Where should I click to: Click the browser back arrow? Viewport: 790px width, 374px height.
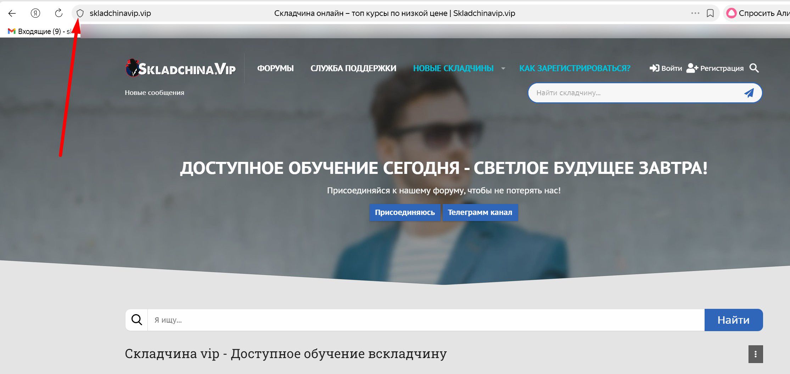coord(12,13)
